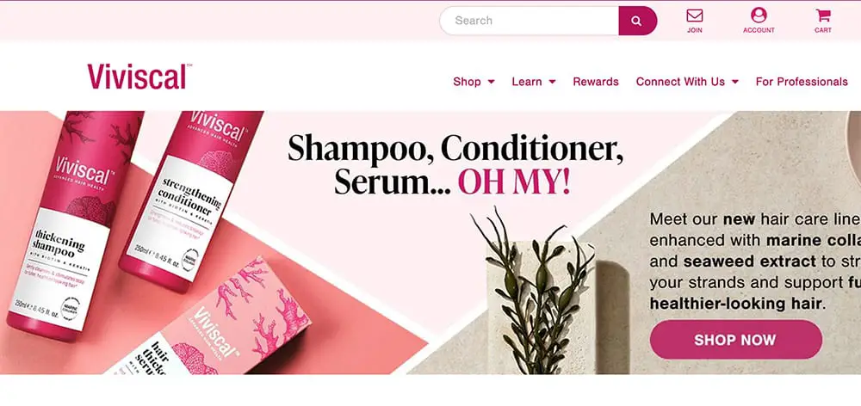Image resolution: width=861 pixels, height=406 pixels.
Task: Select the Learn menu label
Action: tap(527, 82)
